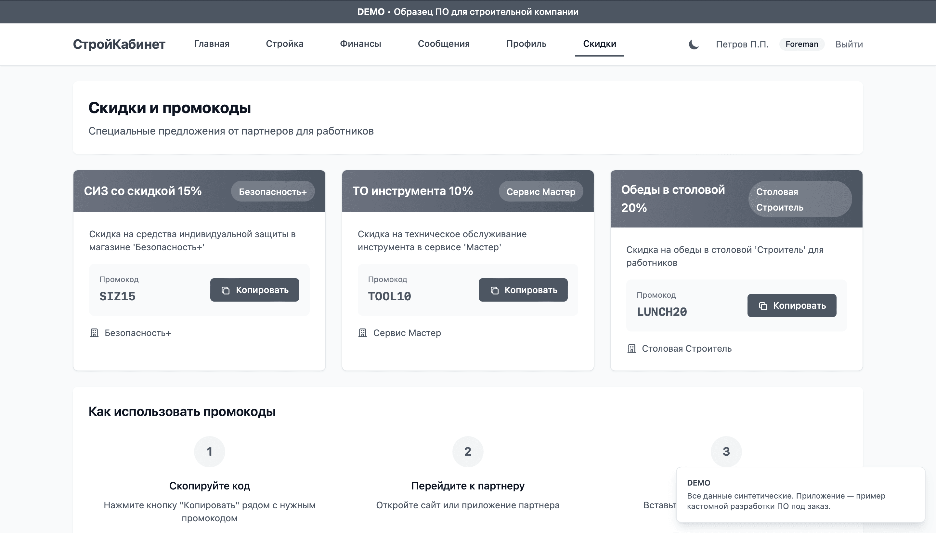This screenshot has height=533, width=936.
Task: Click the Безопасность+ partner badge
Action: 272,191
